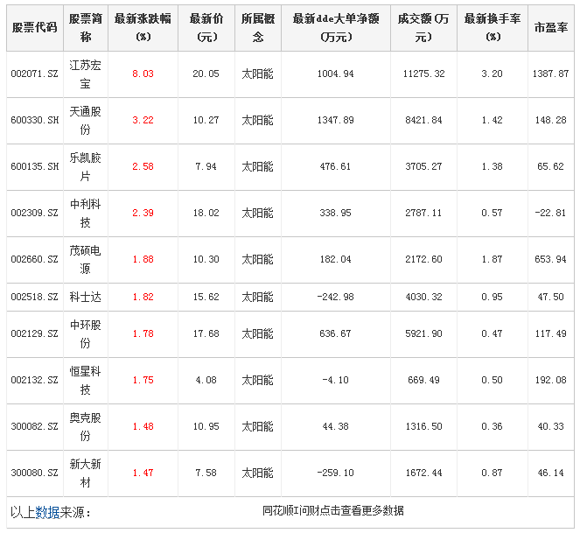Click the 成交额(万元) column header
Screen dimensions: 580x533
click(423, 27)
